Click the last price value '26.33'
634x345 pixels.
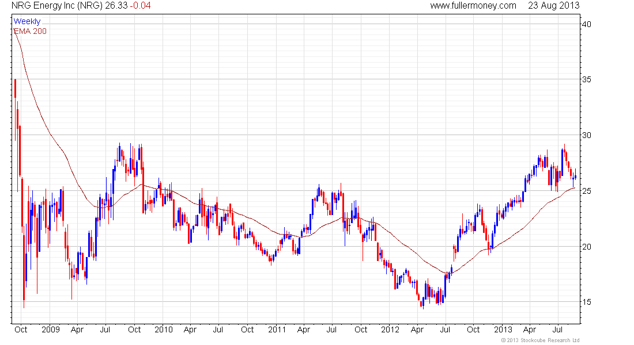[116, 6]
